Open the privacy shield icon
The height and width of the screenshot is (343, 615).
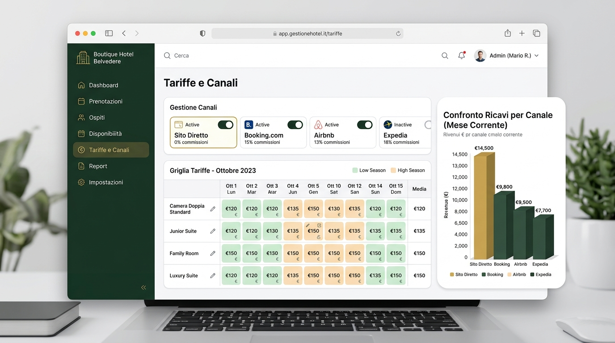pyautogui.click(x=202, y=33)
